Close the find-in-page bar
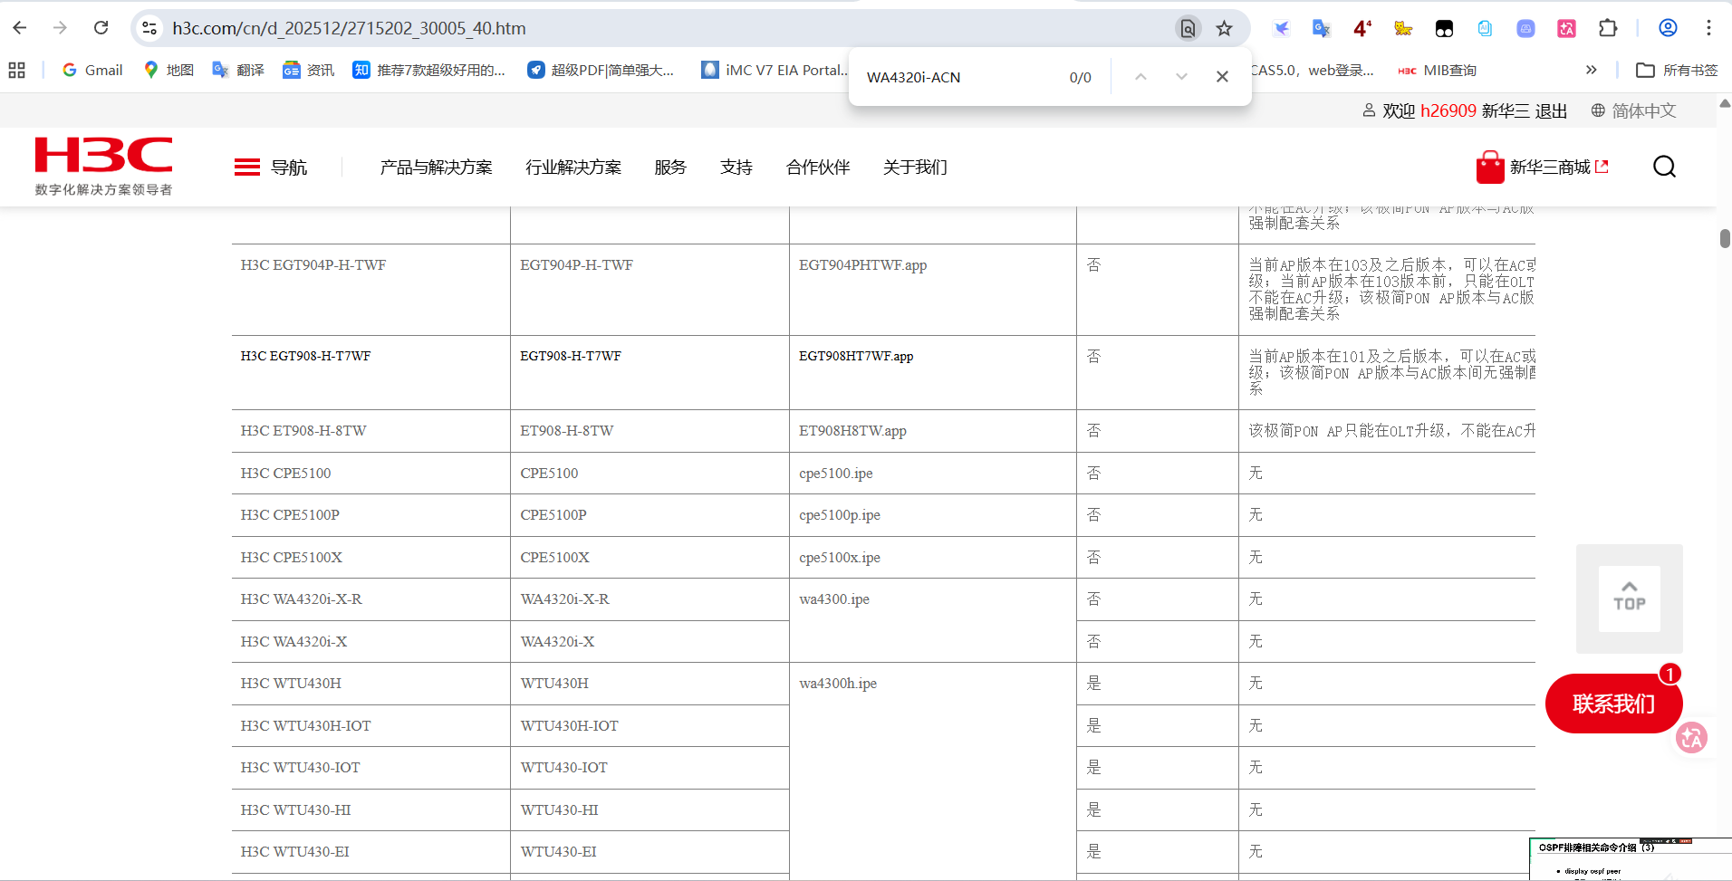This screenshot has width=1732, height=881. pos(1222,77)
